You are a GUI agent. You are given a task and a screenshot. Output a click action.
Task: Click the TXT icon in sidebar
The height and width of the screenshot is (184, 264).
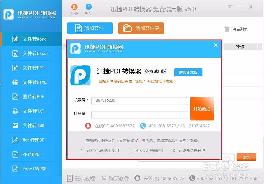pyautogui.click(x=15, y=111)
